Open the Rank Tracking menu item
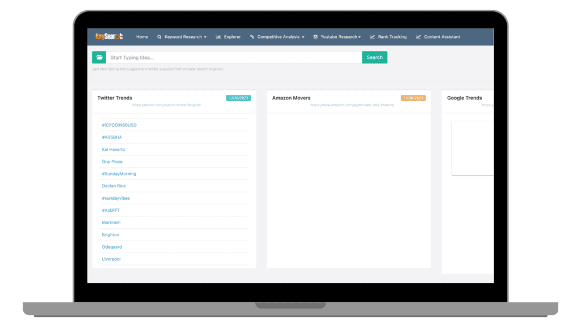The height and width of the screenshot is (327, 581). 392,37
